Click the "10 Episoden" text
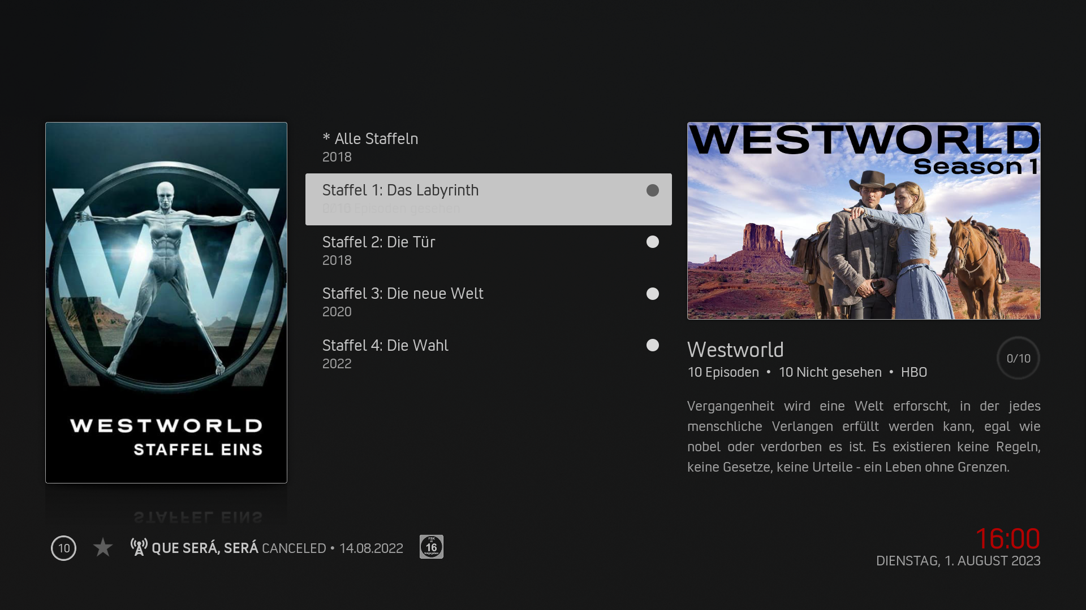This screenshot has width=1086, height=610. pyautogui.click(x=723, y=372)
